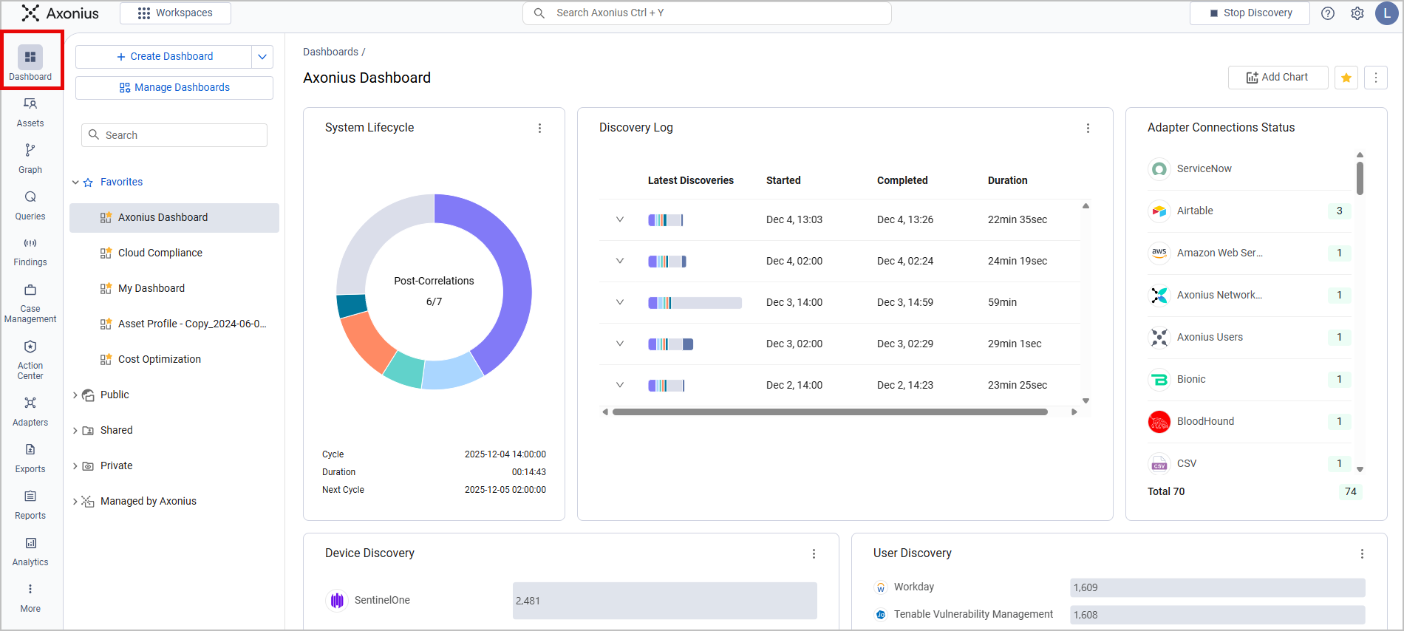Click the Add Chart button
Viewport: 1404px width, 631px height.
(x=1278, y=78)
